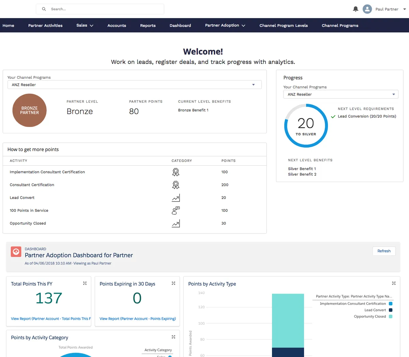
Task: Click Lead Convert activity text
Action: [22, 198]
